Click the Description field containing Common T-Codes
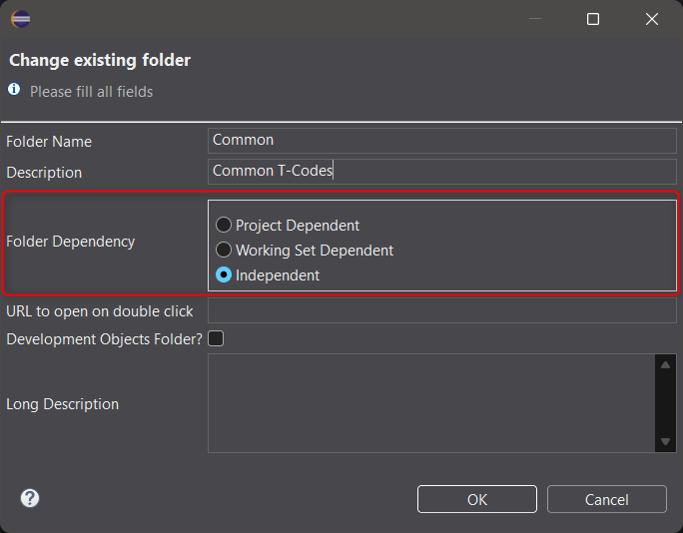Viewport: 683px width, 533px height. point(442,171)
